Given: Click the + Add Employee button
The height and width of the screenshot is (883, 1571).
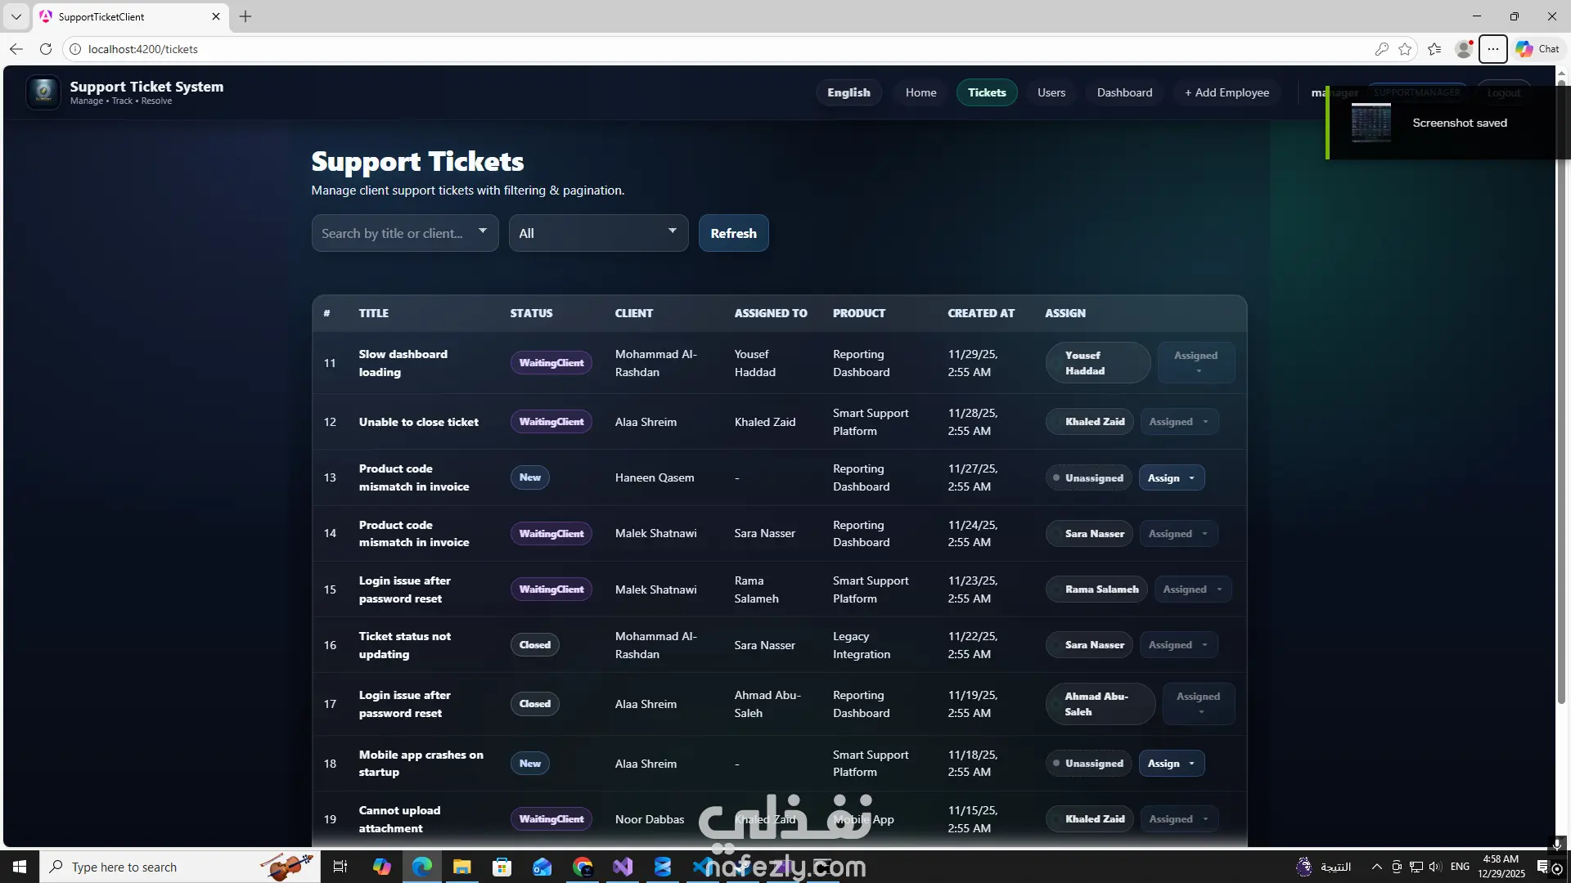Looking at the screenshot, I should pos(1227,92).
